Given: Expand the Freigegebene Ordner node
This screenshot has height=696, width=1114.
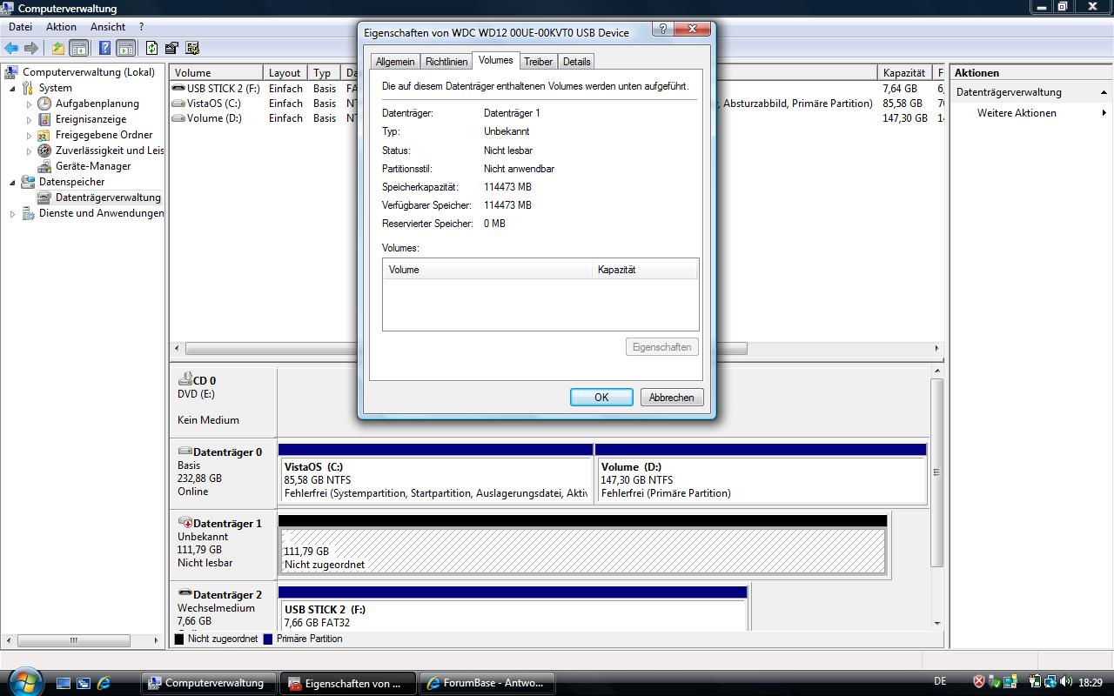Looking at the screenshot, I should click(29, 136).
